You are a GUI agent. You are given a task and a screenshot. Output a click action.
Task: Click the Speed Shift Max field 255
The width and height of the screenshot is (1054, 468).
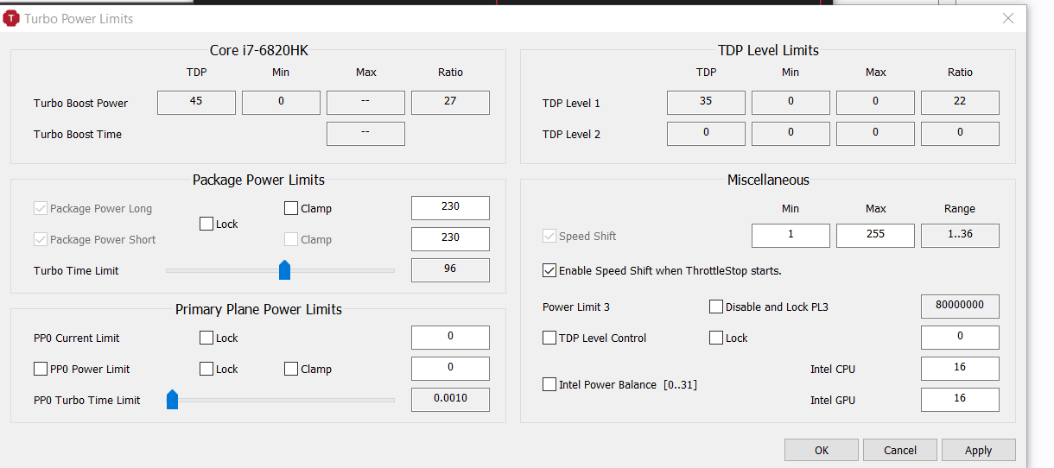875,235
